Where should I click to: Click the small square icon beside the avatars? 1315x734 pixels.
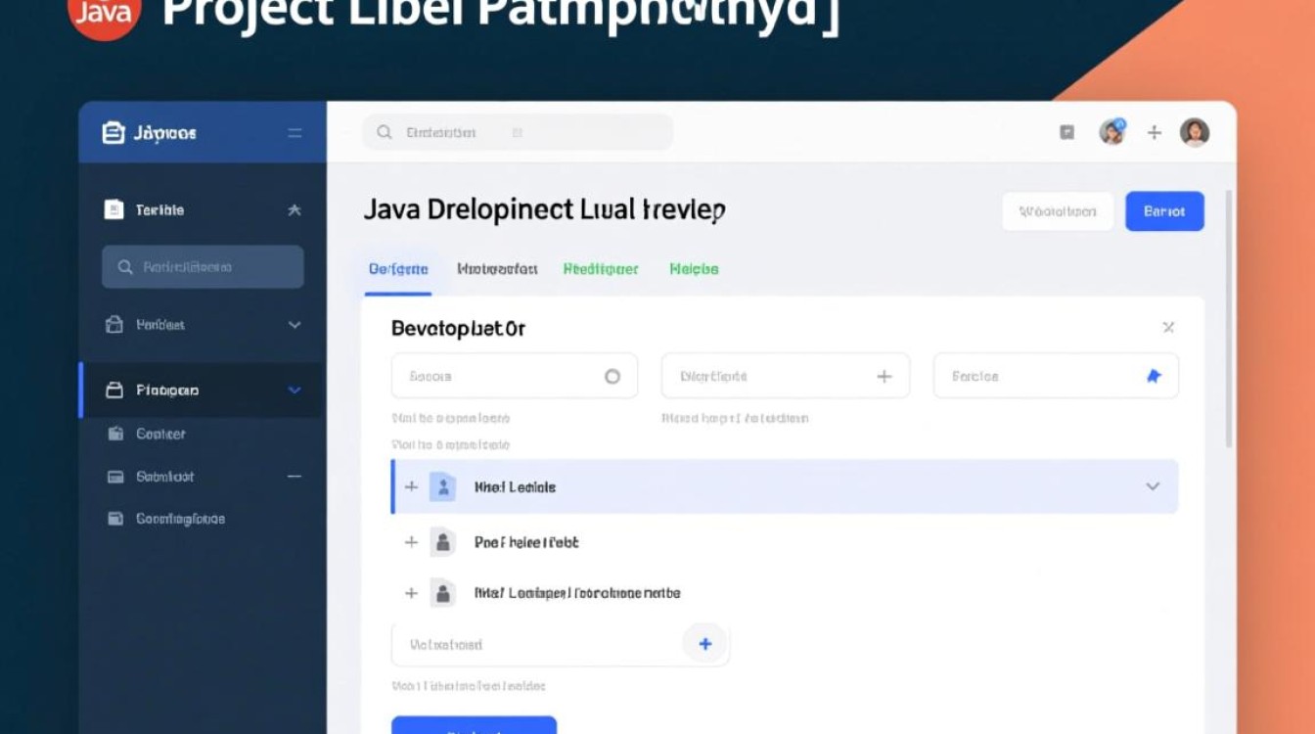point(1066,132)
